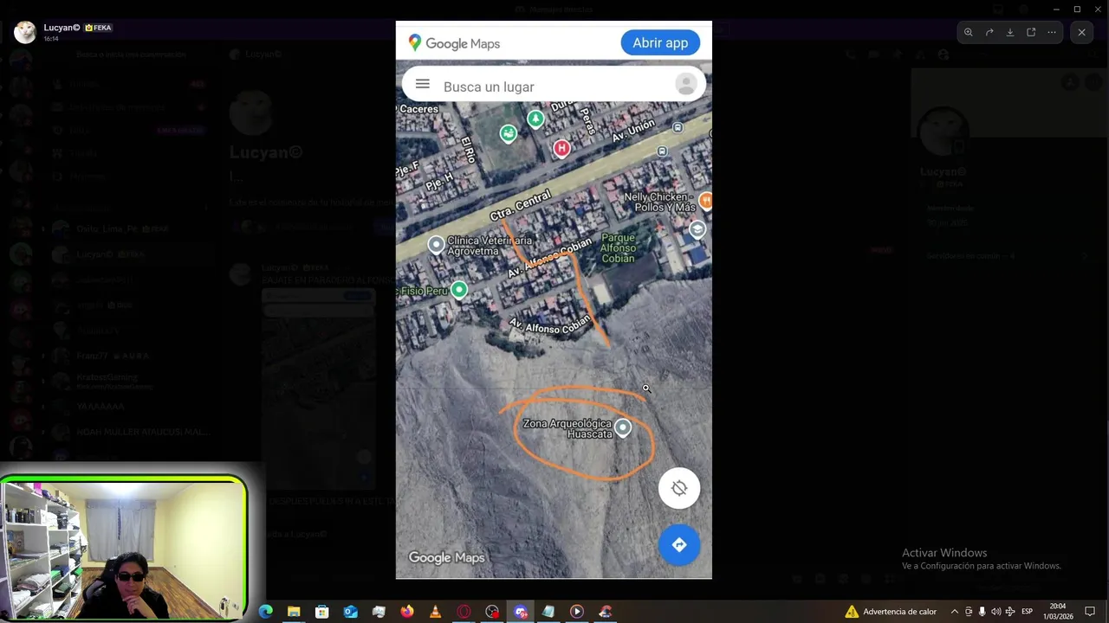Image resolution: width=1109 pixels, height=623 pixels.
Task: Zoom the image with the magnifier icon
Action: point(969,32)
